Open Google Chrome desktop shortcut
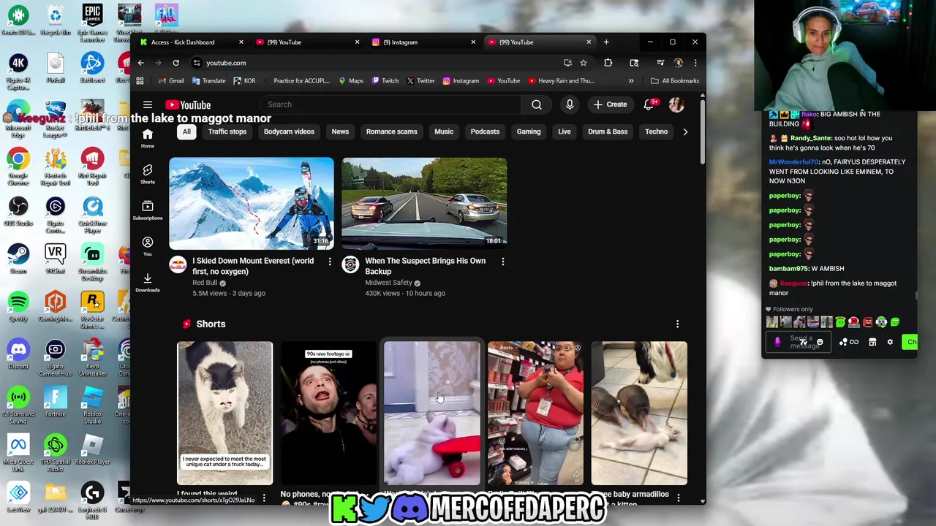 pos(18,163)
